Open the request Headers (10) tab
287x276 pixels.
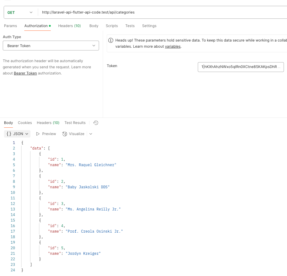click(x=69, y=26)
